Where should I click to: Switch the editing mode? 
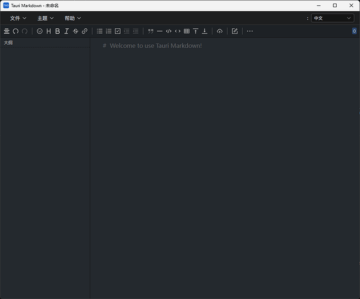pos(234,31)
